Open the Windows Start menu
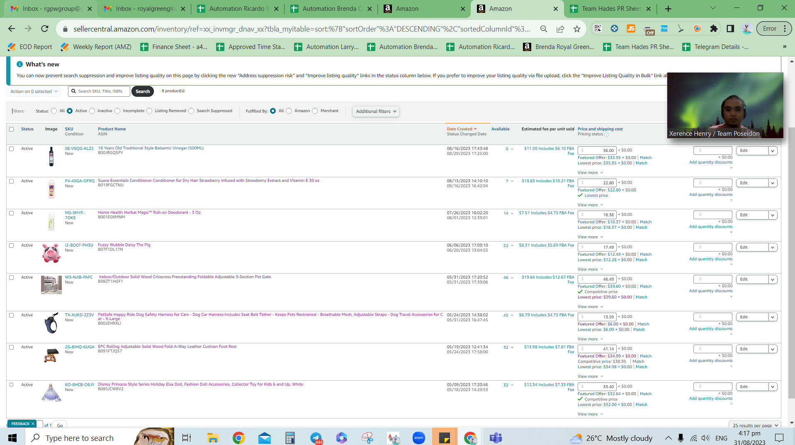 [12, 438]
